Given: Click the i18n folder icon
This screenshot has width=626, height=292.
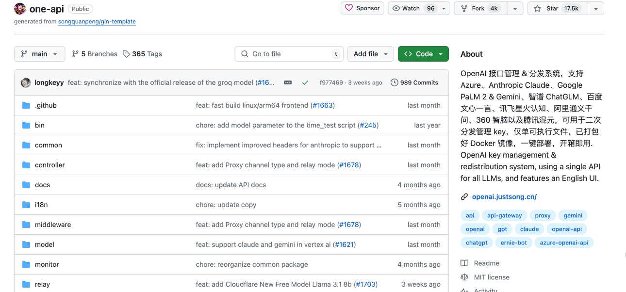Looking at the screenshot, I should (26, 205).
